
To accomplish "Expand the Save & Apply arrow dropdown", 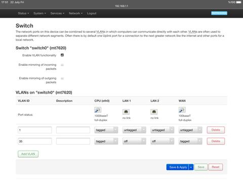I will click(191, 167).
